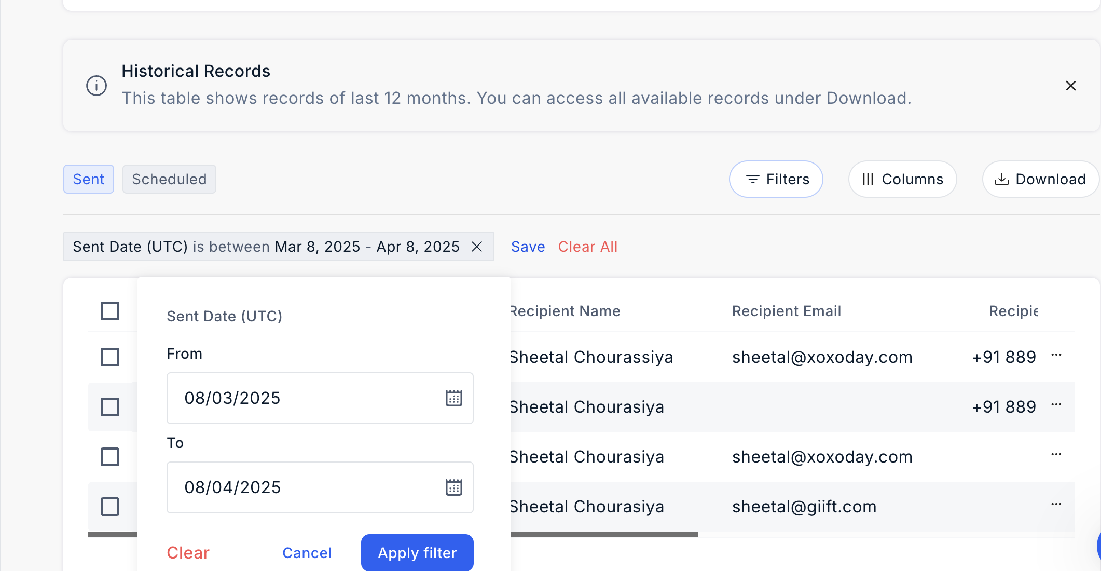Toggle the select-all header checkbox
Viewport: 1101px width, 571px height.
110,311
